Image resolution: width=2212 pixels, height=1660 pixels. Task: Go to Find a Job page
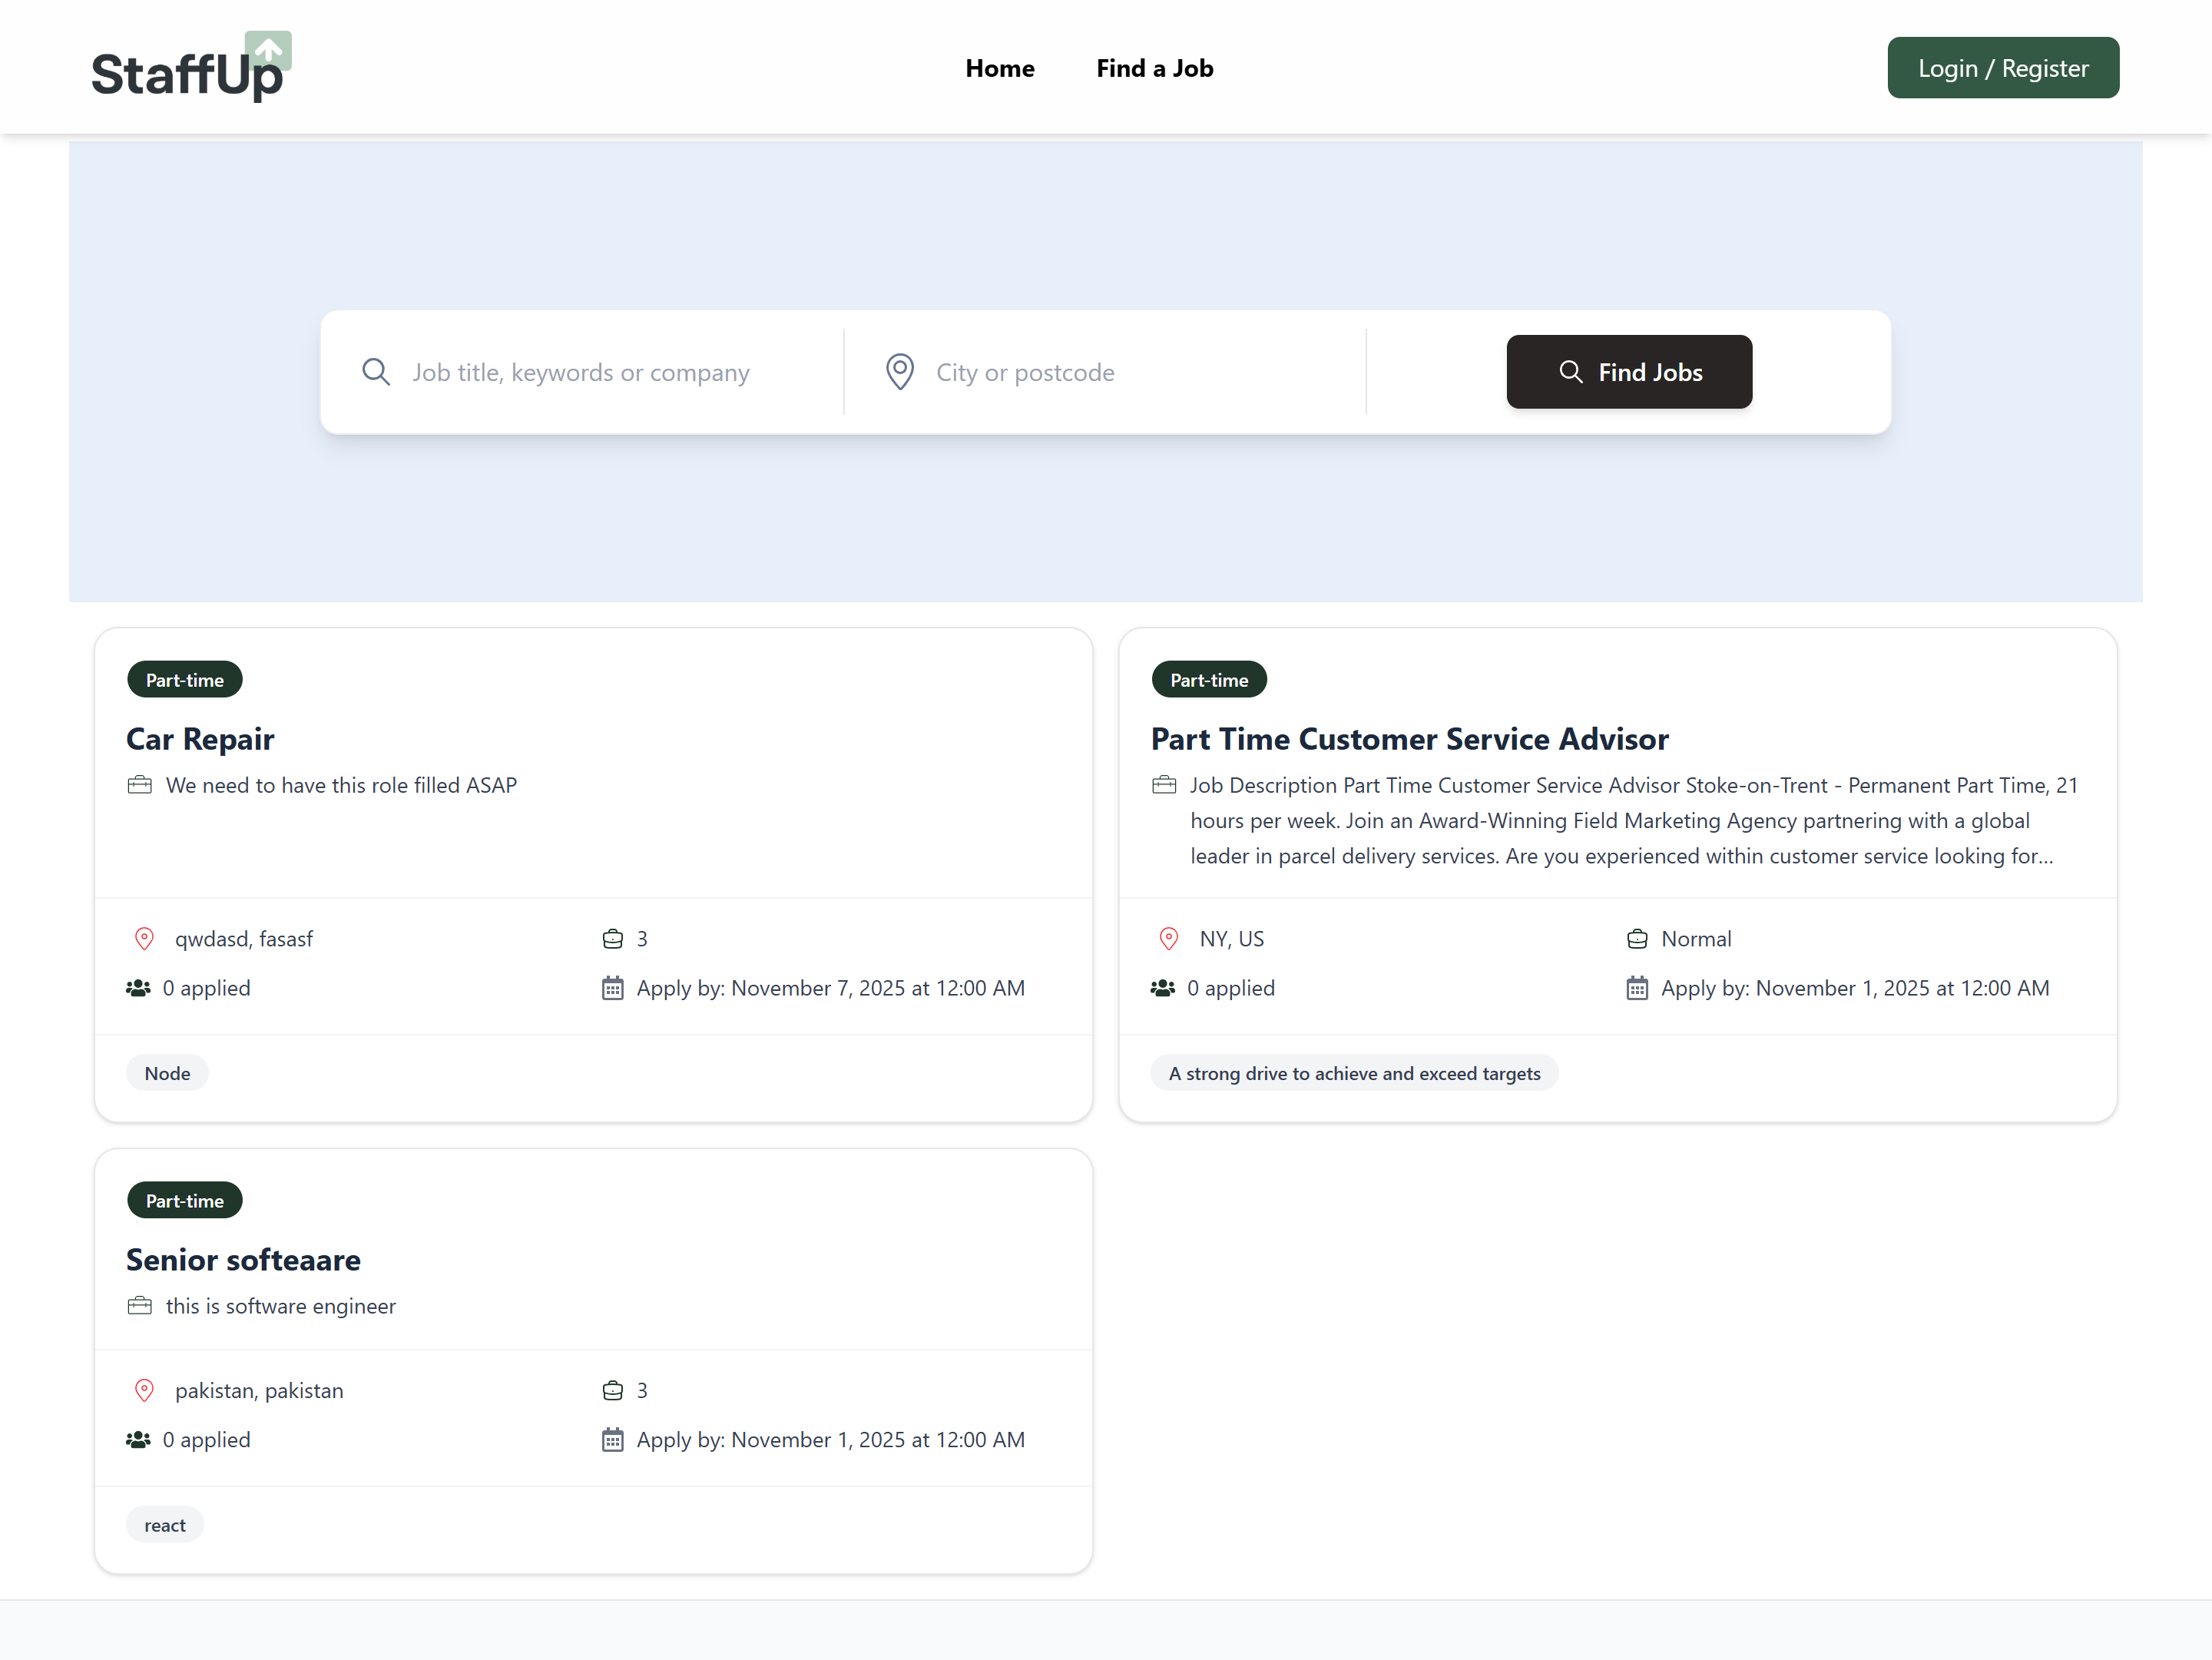(1154, 68)
